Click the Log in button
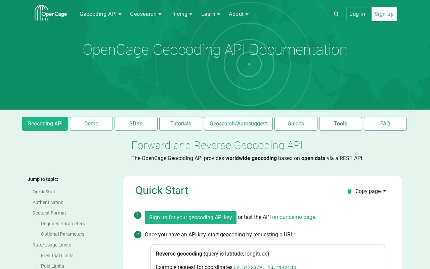 [357, 14]
